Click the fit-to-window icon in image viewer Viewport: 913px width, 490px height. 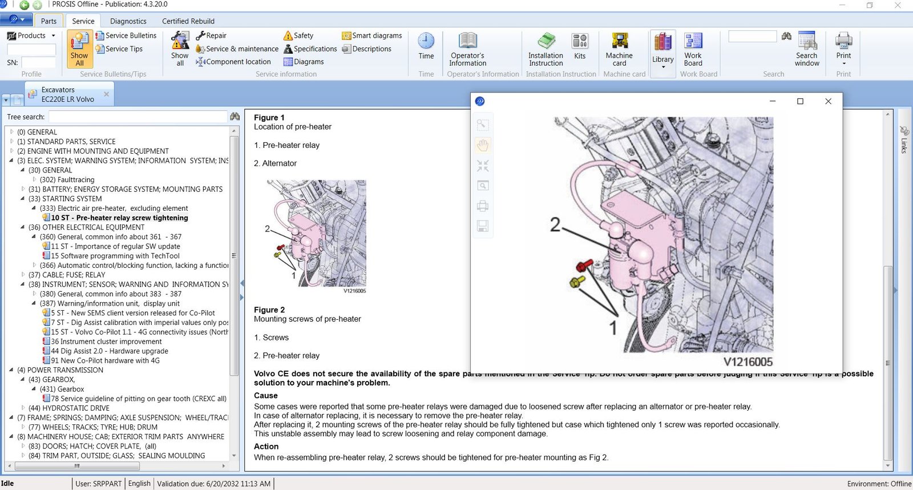pyautogui.click(x=483, y=166)
